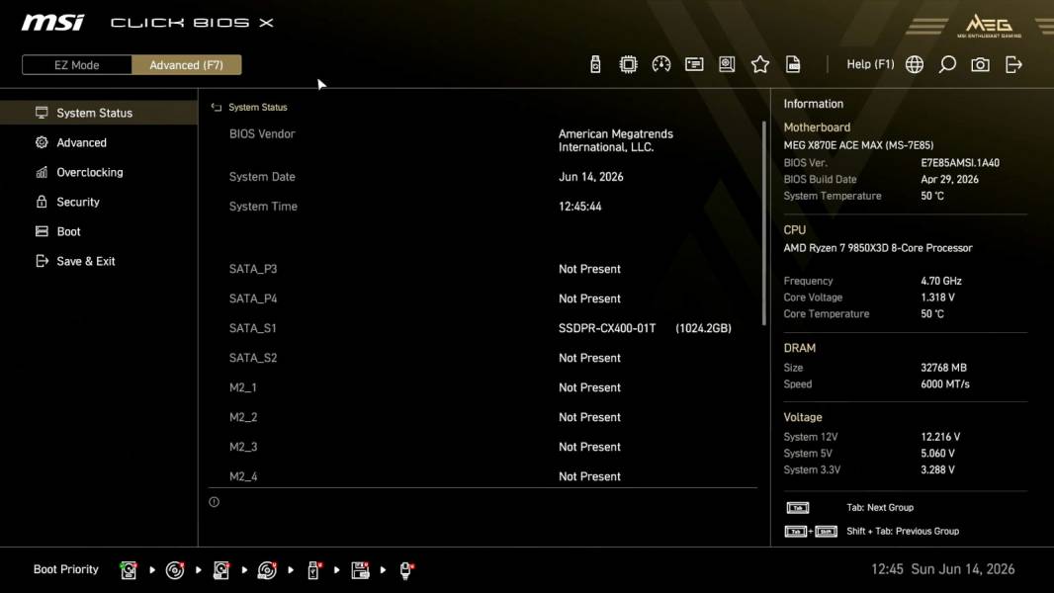
Task: Open the Security menu
Action: (99, 202)
